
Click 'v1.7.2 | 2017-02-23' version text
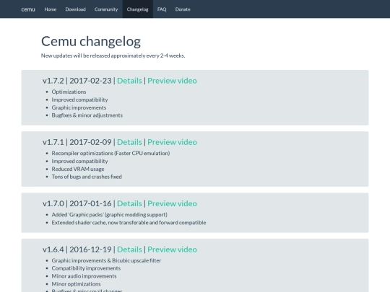point(77,81)
